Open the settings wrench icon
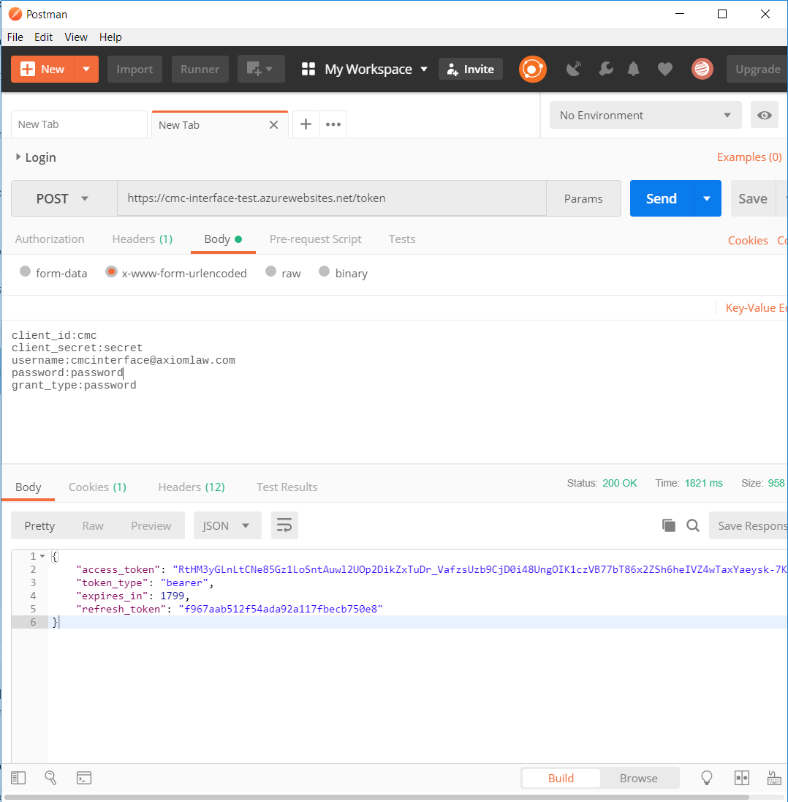Screen dimensions: 788x802 (x=605, y=69)
